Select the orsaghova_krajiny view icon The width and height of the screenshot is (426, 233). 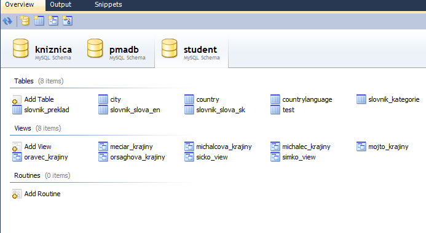pyautogui.click(x=103, y=157)
